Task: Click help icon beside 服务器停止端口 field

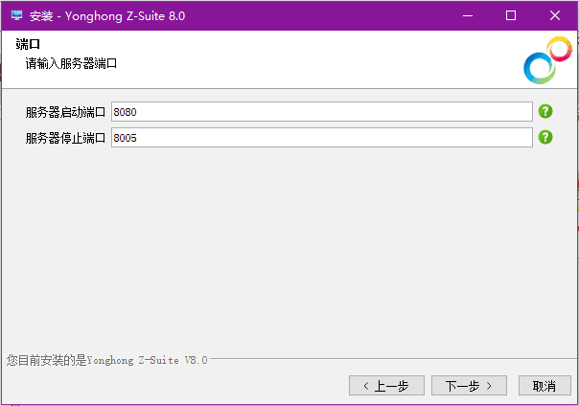Action: point(545,137)
